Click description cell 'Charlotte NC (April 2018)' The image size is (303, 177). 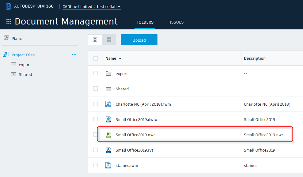[267, 104]
